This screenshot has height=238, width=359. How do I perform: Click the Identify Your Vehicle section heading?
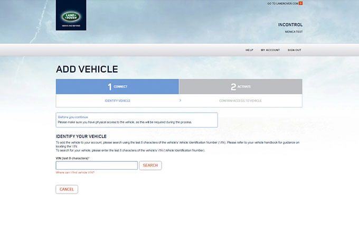84,136
